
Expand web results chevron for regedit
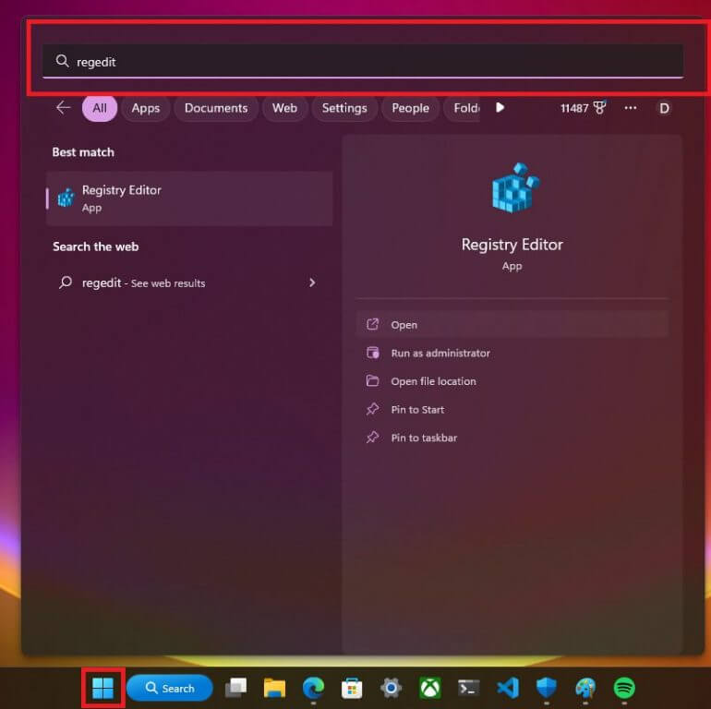coord(312,282)
